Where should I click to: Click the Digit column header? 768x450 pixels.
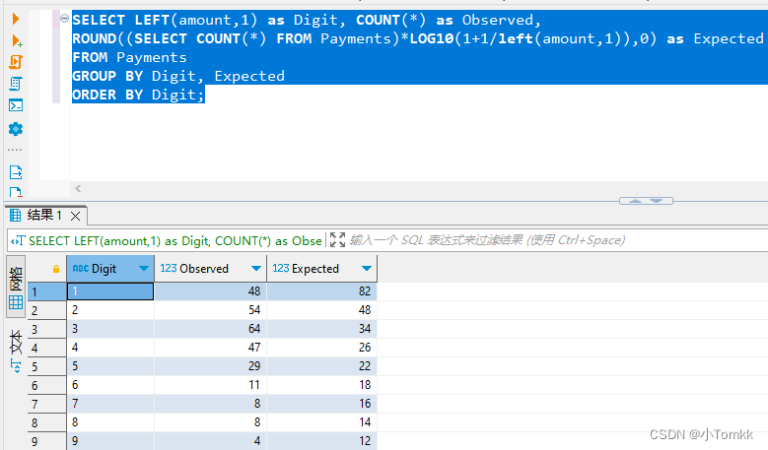110,269
